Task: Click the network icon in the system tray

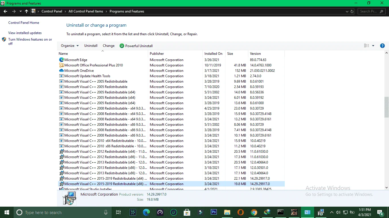Action: [345, 212]
